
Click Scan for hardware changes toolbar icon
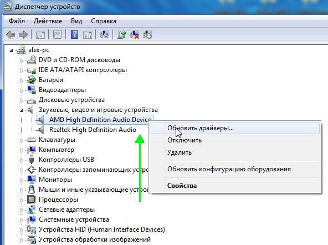(105, 34)
